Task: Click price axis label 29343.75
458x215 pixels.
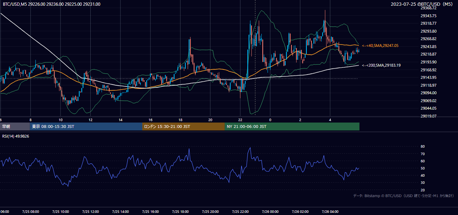Action: 429,16
